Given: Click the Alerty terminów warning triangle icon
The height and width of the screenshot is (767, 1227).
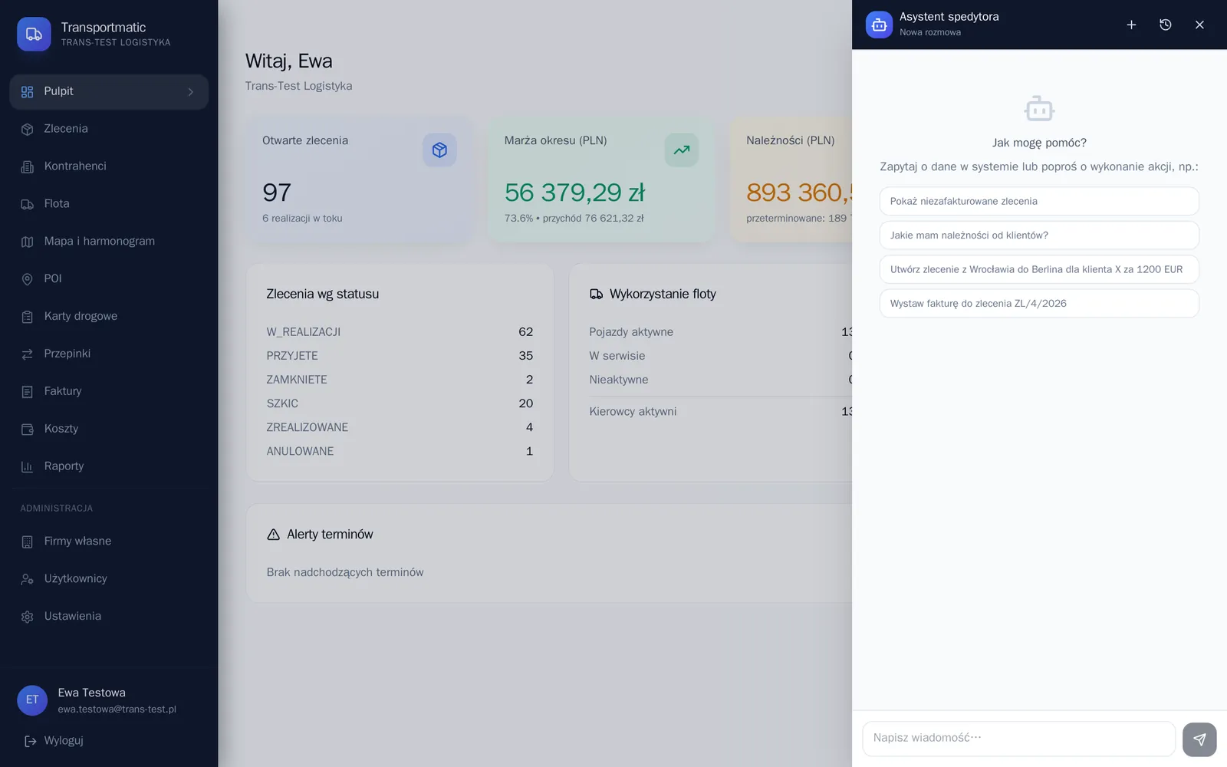Looking at the screenshot, I should (273, 535).
